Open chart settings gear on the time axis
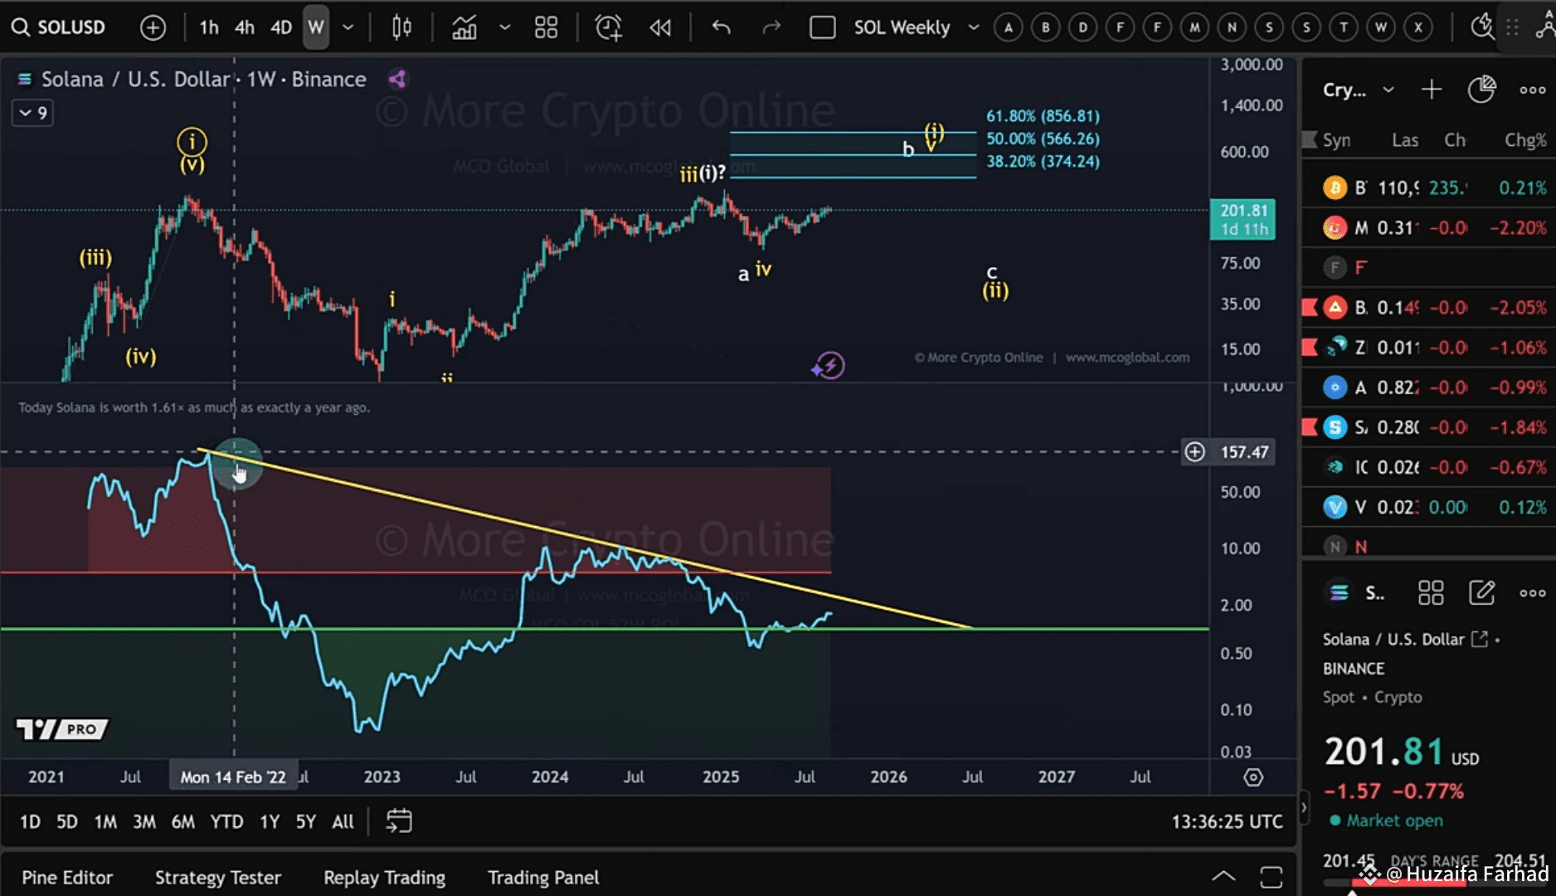Viewport: 1556px width, 896px height. pos(1253,777)
